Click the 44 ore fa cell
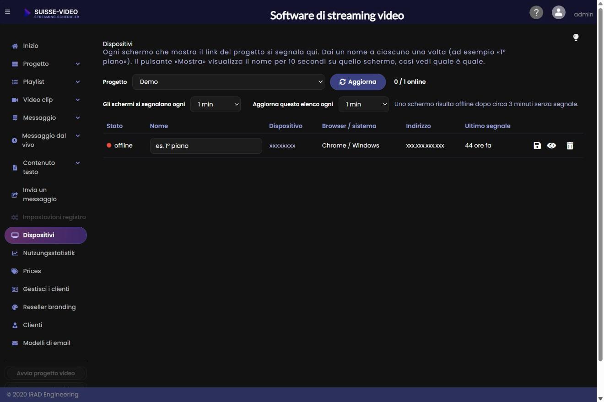 pos(478,145)
